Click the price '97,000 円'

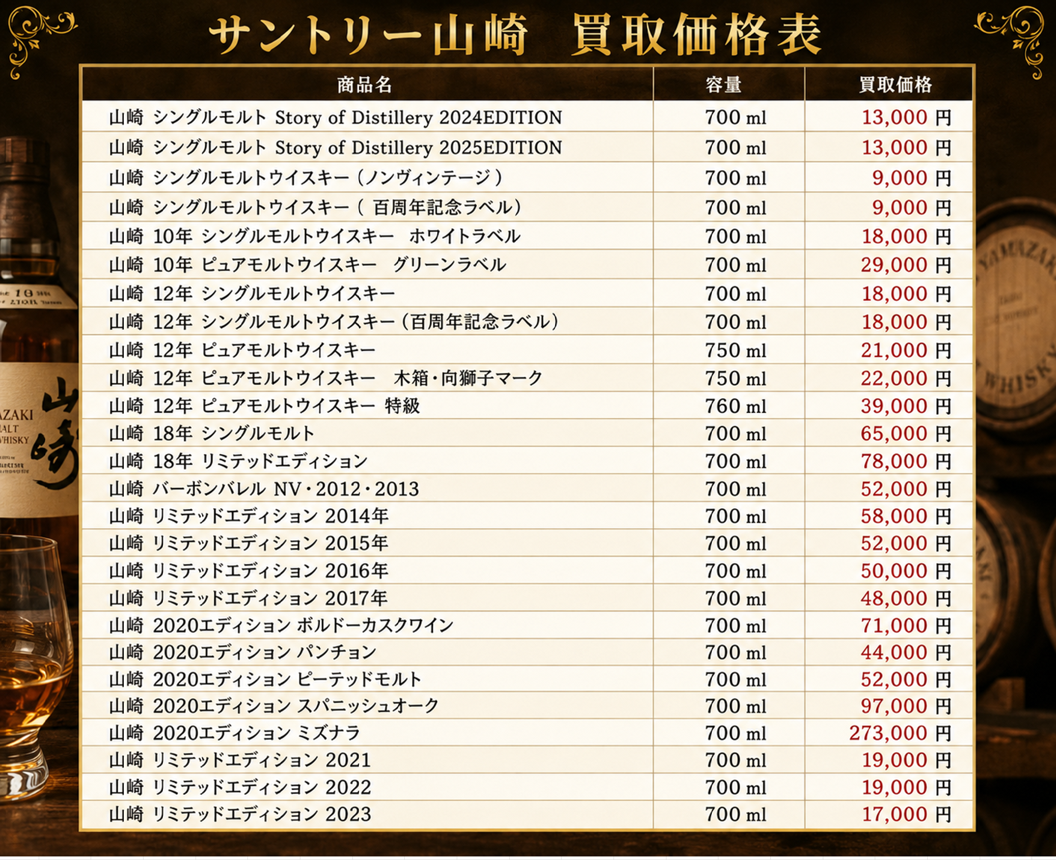click(906, 706)
